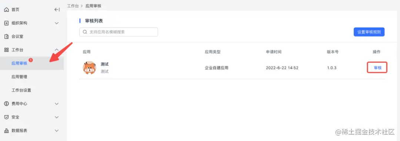
Task: Expand the 安全 chevron
Action: click(x=57, y=117)
